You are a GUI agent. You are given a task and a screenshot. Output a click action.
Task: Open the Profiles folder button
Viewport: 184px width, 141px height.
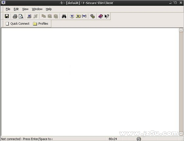coord(41,23)
